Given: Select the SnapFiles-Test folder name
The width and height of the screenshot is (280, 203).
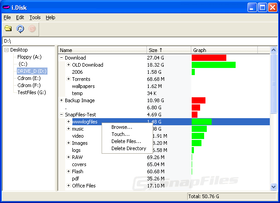Looking at the screenshot, I should coord(80,115).
